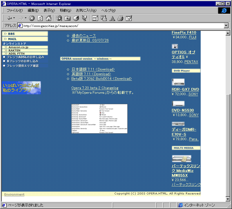Click the Forward arrow toolbar button

pyautogui.click(x=21, y=18)
